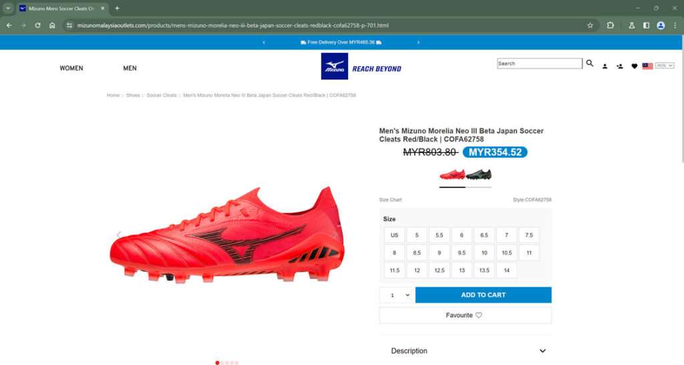Image resolution: width=684 pixels, height=365 pixels.
Task: Show previous banner message arrow
Action: (x=263, y=42)
